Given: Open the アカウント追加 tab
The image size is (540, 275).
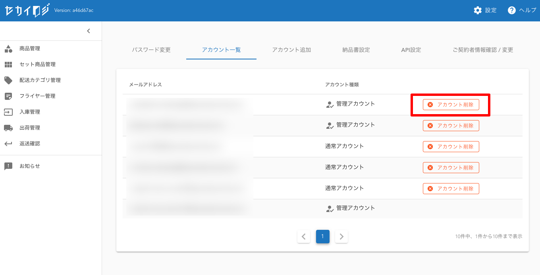Looking at the screenshot, I should pyautogui.click(x=291, y=50).
